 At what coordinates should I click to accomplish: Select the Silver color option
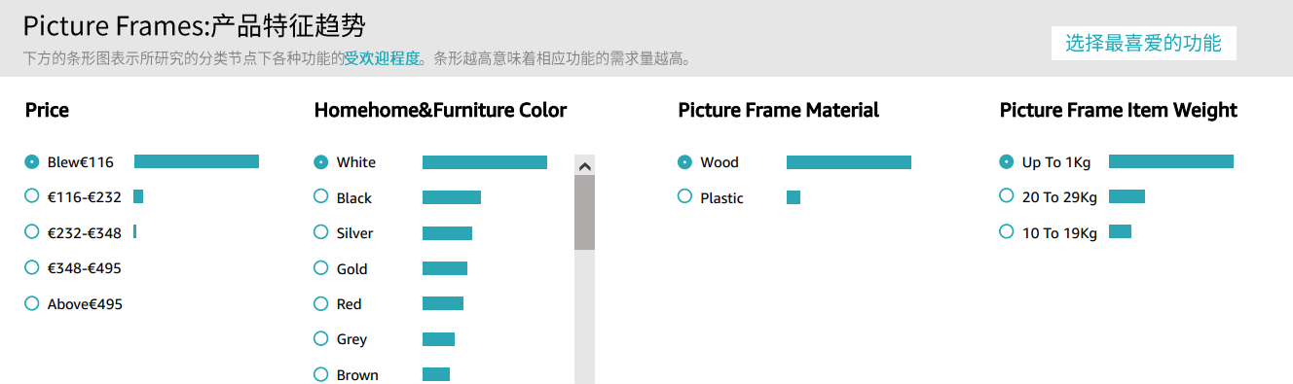click(321, 231)
